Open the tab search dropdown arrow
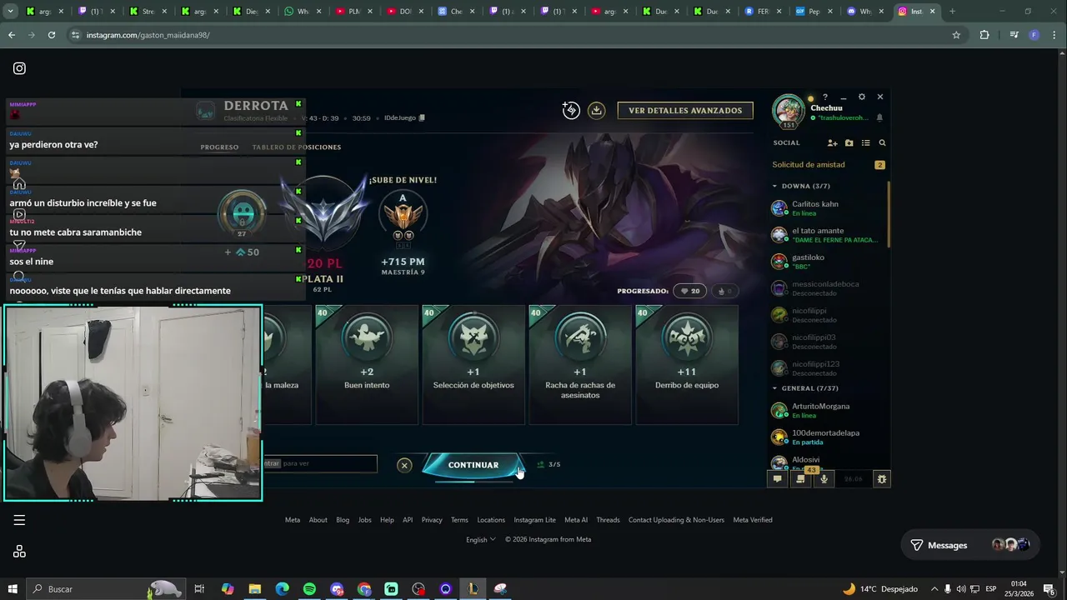Viewport: 1067px width, 600px height. pyautogui.click(x=11, y=12)
